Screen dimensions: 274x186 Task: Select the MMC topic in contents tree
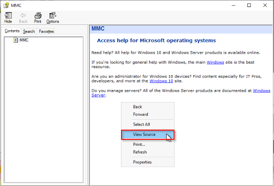(21, 40)
